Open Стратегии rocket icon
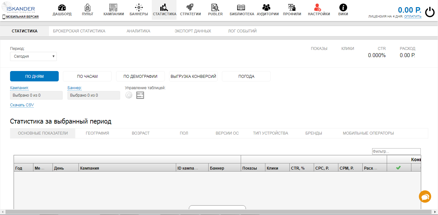 (190, 7)
